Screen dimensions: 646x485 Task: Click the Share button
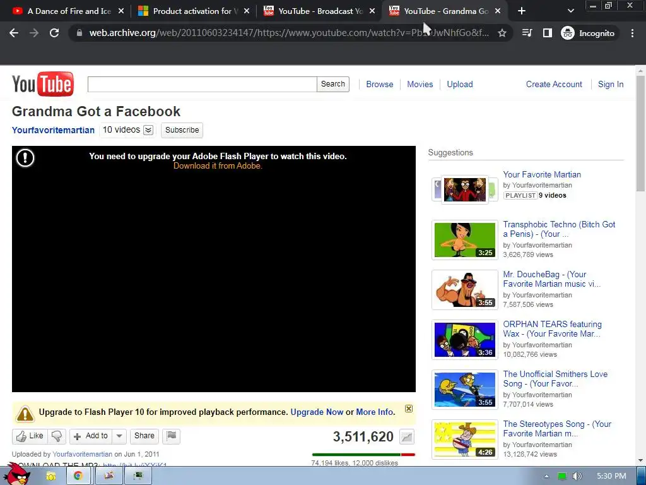pyautogui.click(x=144, y=436)
